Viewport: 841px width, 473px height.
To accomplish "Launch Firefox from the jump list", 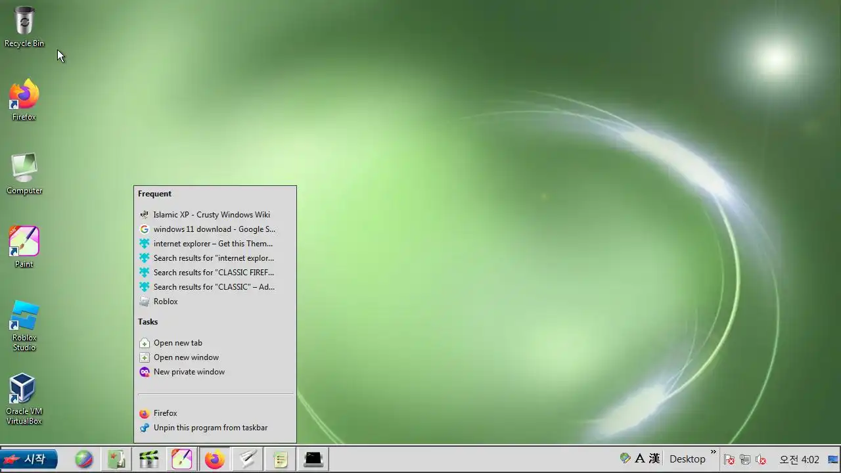I will coord(215,413).
